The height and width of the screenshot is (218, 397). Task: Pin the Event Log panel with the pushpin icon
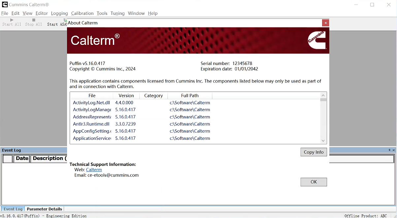(x=389, y=150)
